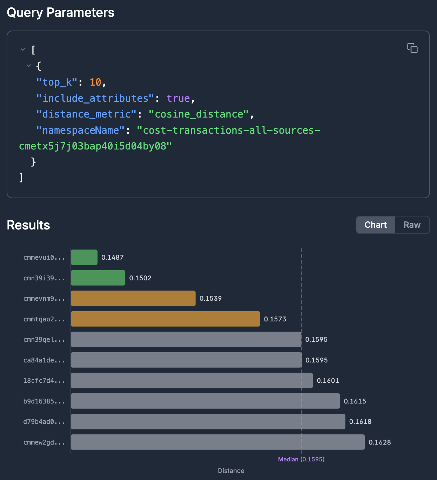Collapse the object brace chevron
Viewport: 437px width, 480px height.
coord(29,66)
